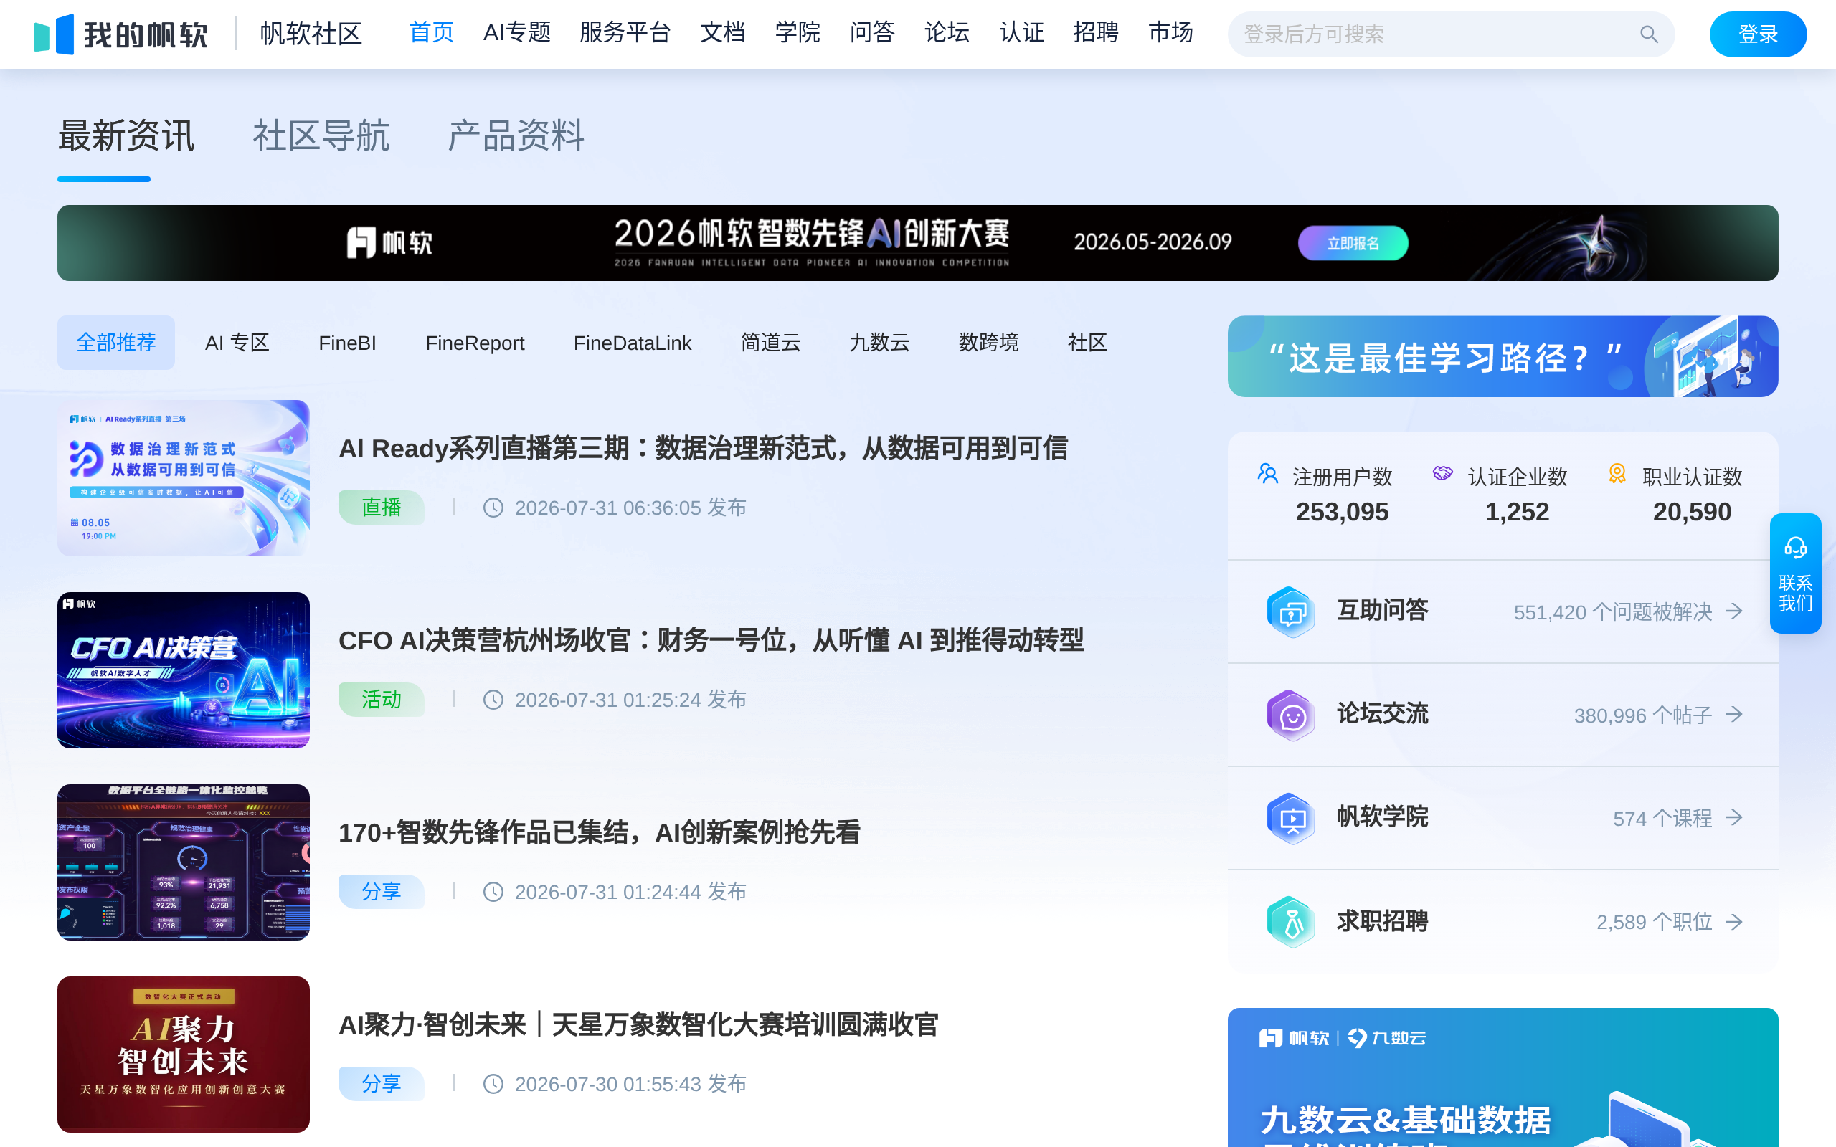This screenshot has width=1836, height=1147.
Task: Click the clock icon beside 01:55:43 timestamp
Action: pos(493,1083)
